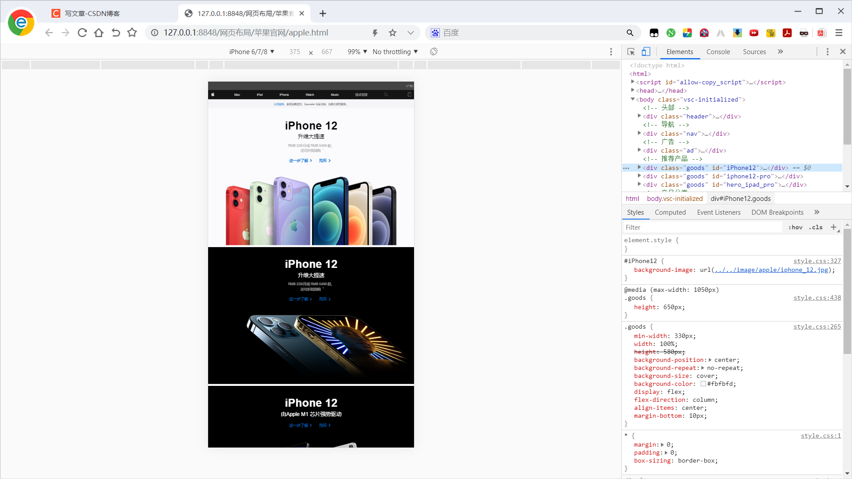Toggle the :hov element state button
Screen dimensions: 852x479
click(x=795, y=227)
